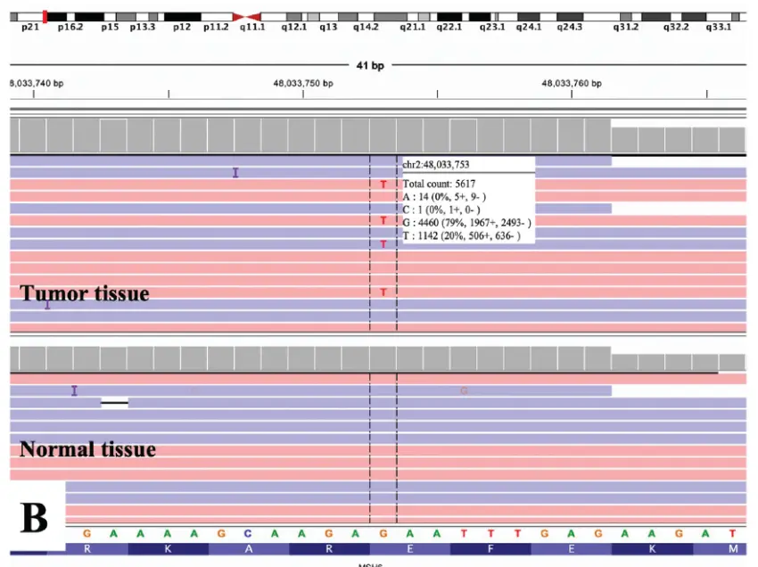Click the 'A : 14' count line
This screenshot has height=567, width=758.
pyautogui.click(x=444, y=197)
